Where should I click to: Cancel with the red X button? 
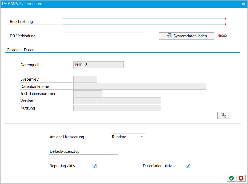(241, 178)
